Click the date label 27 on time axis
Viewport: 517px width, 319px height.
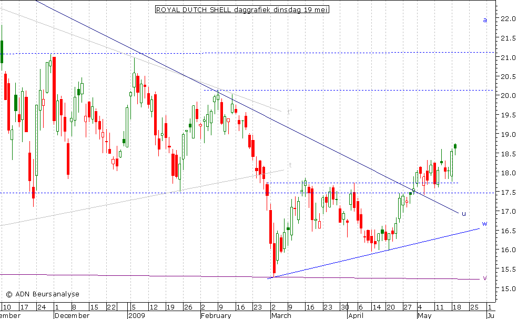pyautogui.click(x=408, y=307)
